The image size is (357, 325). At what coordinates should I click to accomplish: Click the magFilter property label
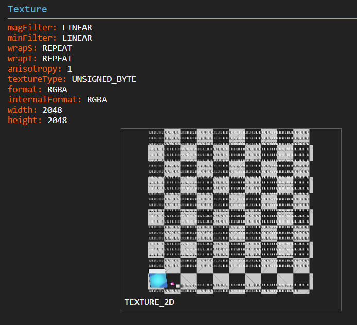(x=32, y=28)
